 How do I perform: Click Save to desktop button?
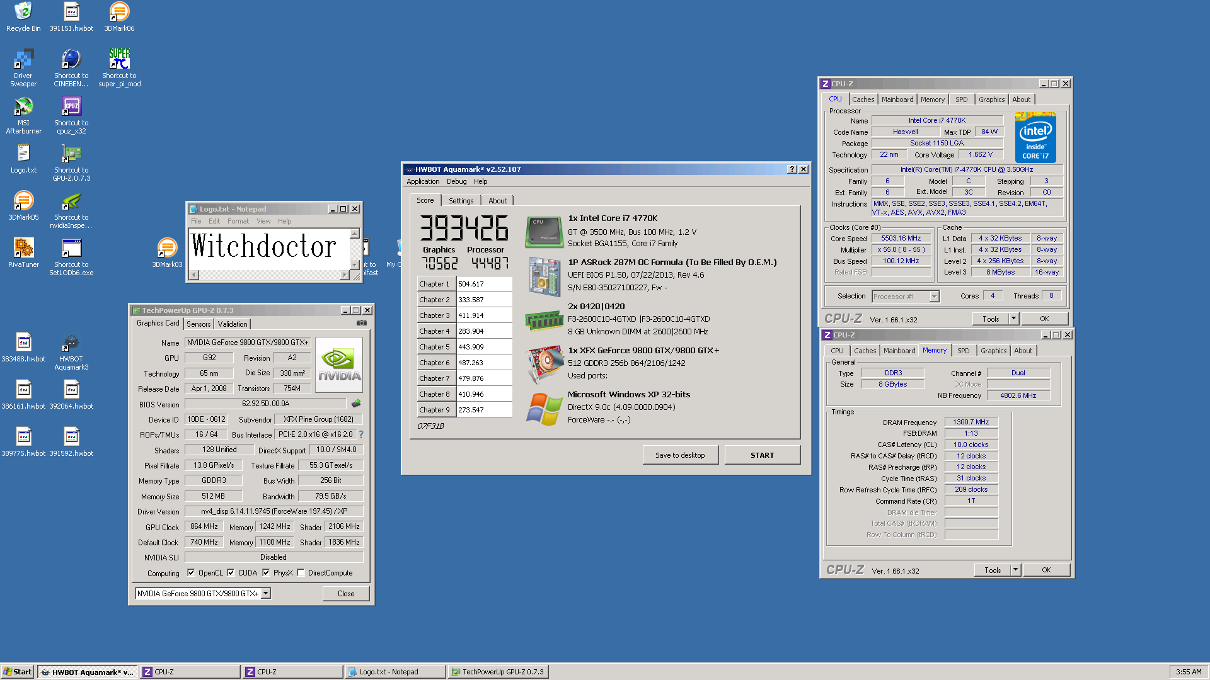pyautogui.click(x=680, y=455)
